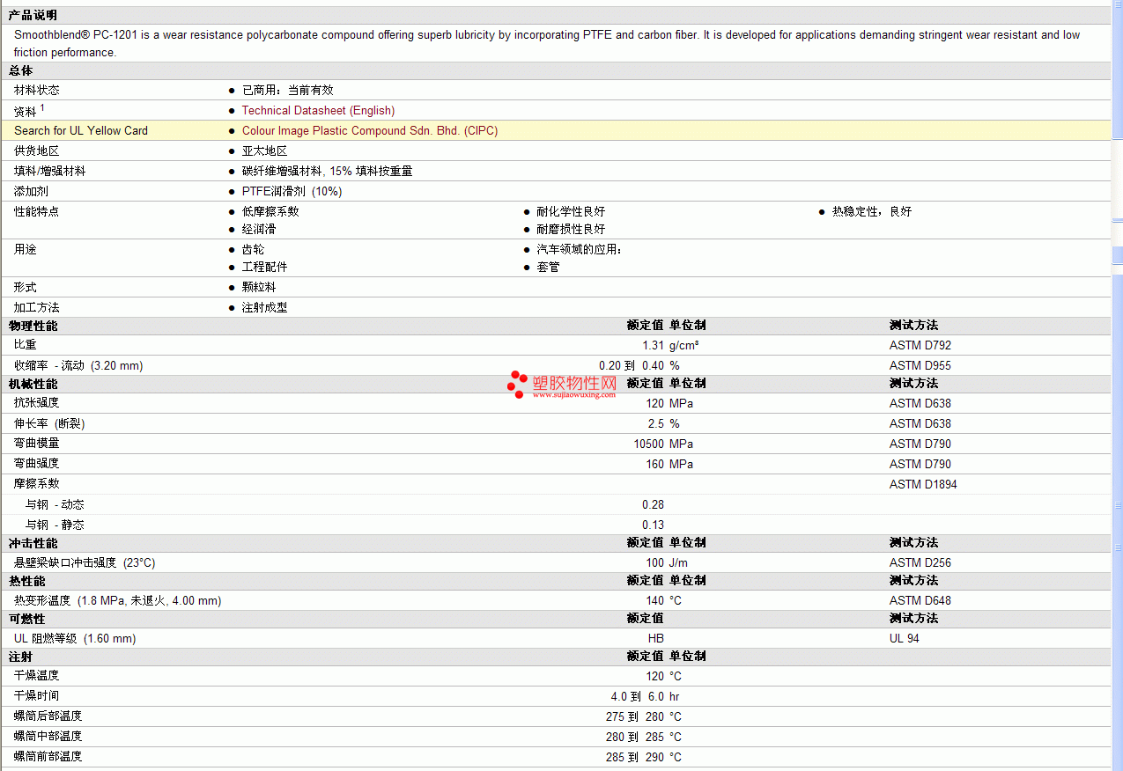
Task: Click ASTM D955 test method cell
Action: click(920, 365)
